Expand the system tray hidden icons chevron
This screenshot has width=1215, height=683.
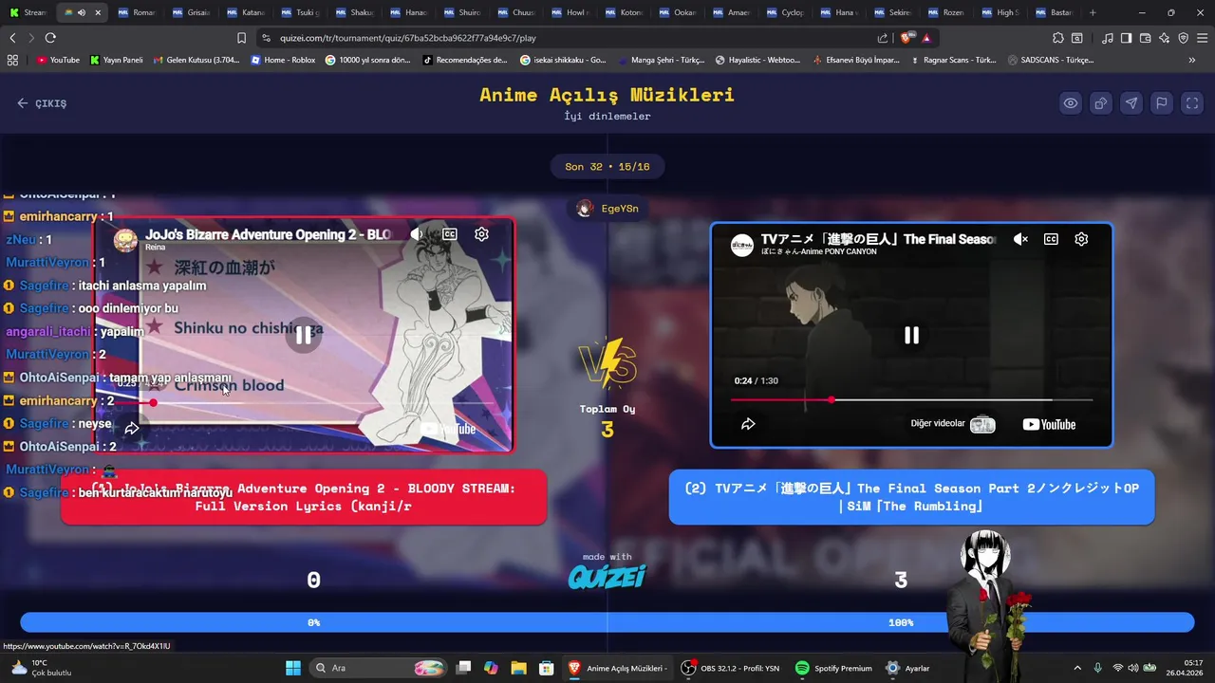pyautogui.click(x=1076, y=668)
